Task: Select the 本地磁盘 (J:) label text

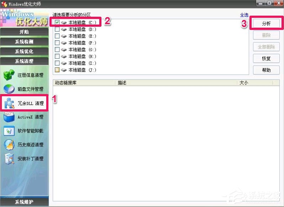Action: click(82, 70)
